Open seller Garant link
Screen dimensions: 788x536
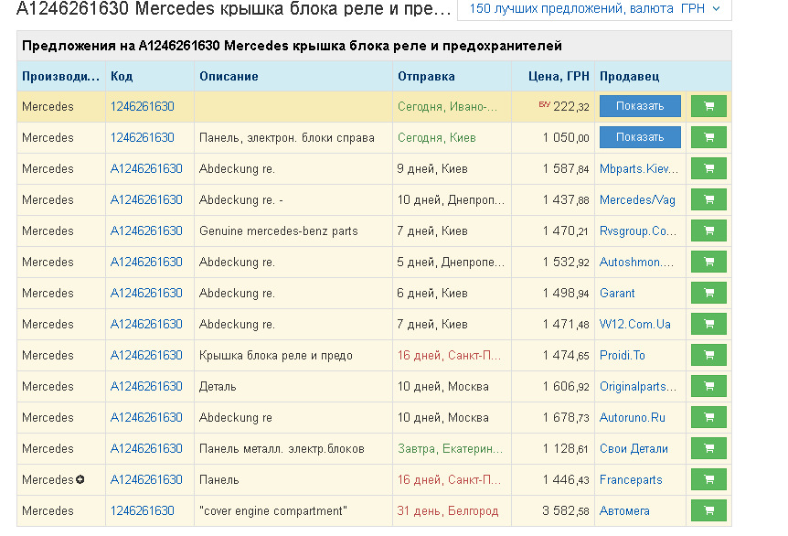(617, 294)
